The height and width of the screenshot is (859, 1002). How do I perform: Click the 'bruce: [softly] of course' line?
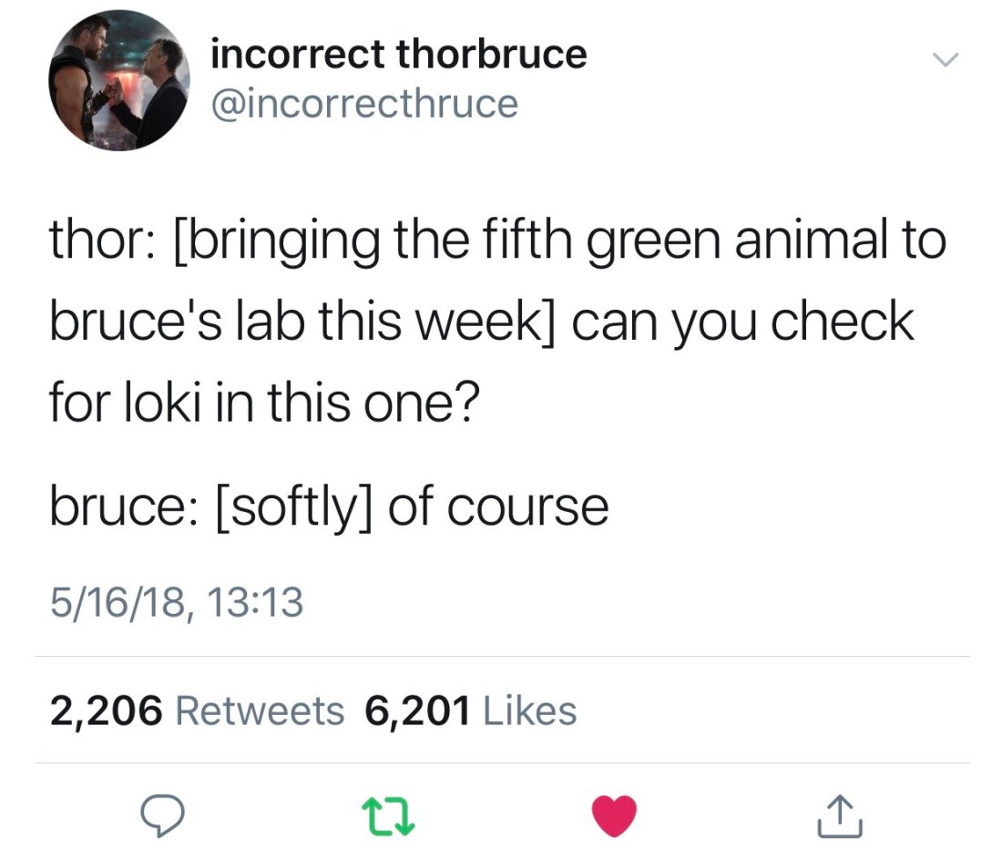[329, 506]
